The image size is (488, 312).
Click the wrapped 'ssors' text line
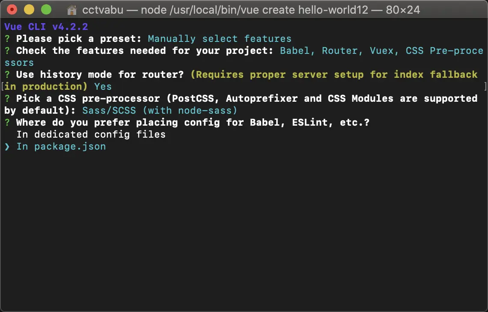pos(19,63)
